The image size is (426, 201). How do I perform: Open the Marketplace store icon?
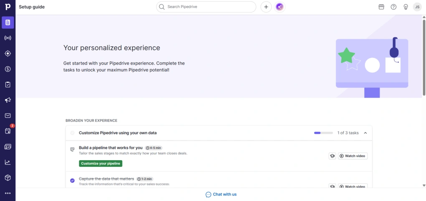[x=381, y=7]
